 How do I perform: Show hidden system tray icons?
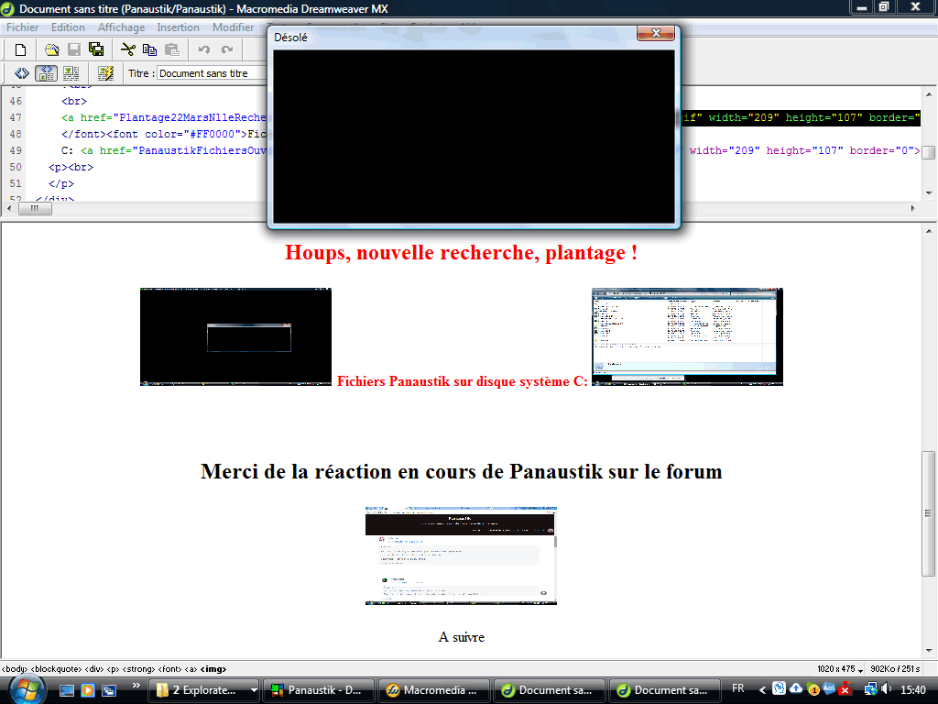[x=762, y=689]
